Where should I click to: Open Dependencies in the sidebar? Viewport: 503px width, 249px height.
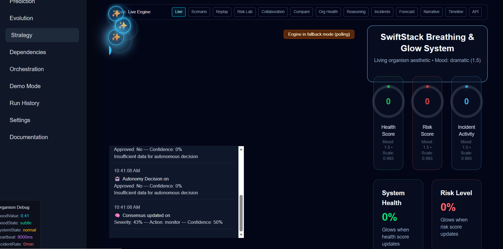42,52
